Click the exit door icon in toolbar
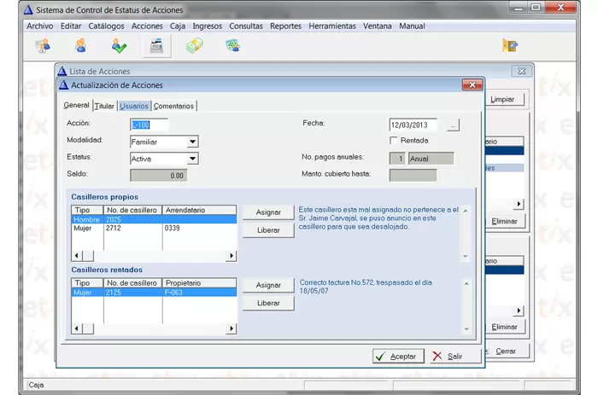 pos(510,46)
